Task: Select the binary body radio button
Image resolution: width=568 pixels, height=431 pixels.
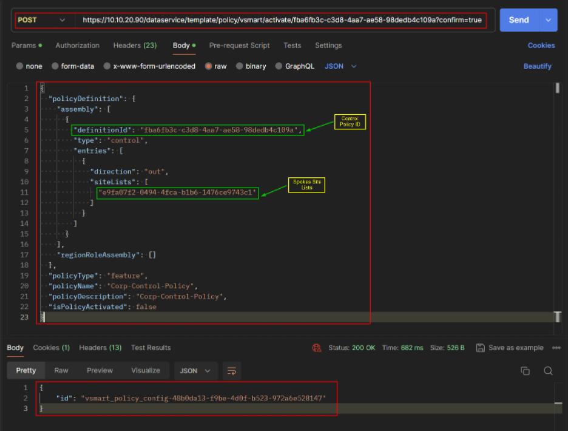Action: pyautogui.click(x=240, y=66)
